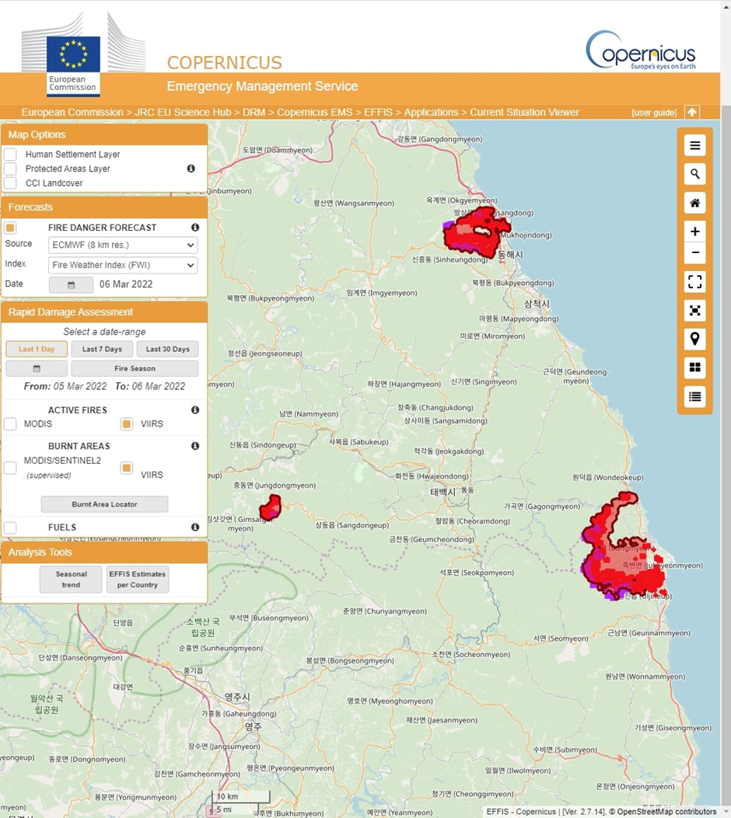Image resolution: width=731 pixels, height=818 pixels.
Task: Open Seasonal trend analysis
Action: pos(71,579)
